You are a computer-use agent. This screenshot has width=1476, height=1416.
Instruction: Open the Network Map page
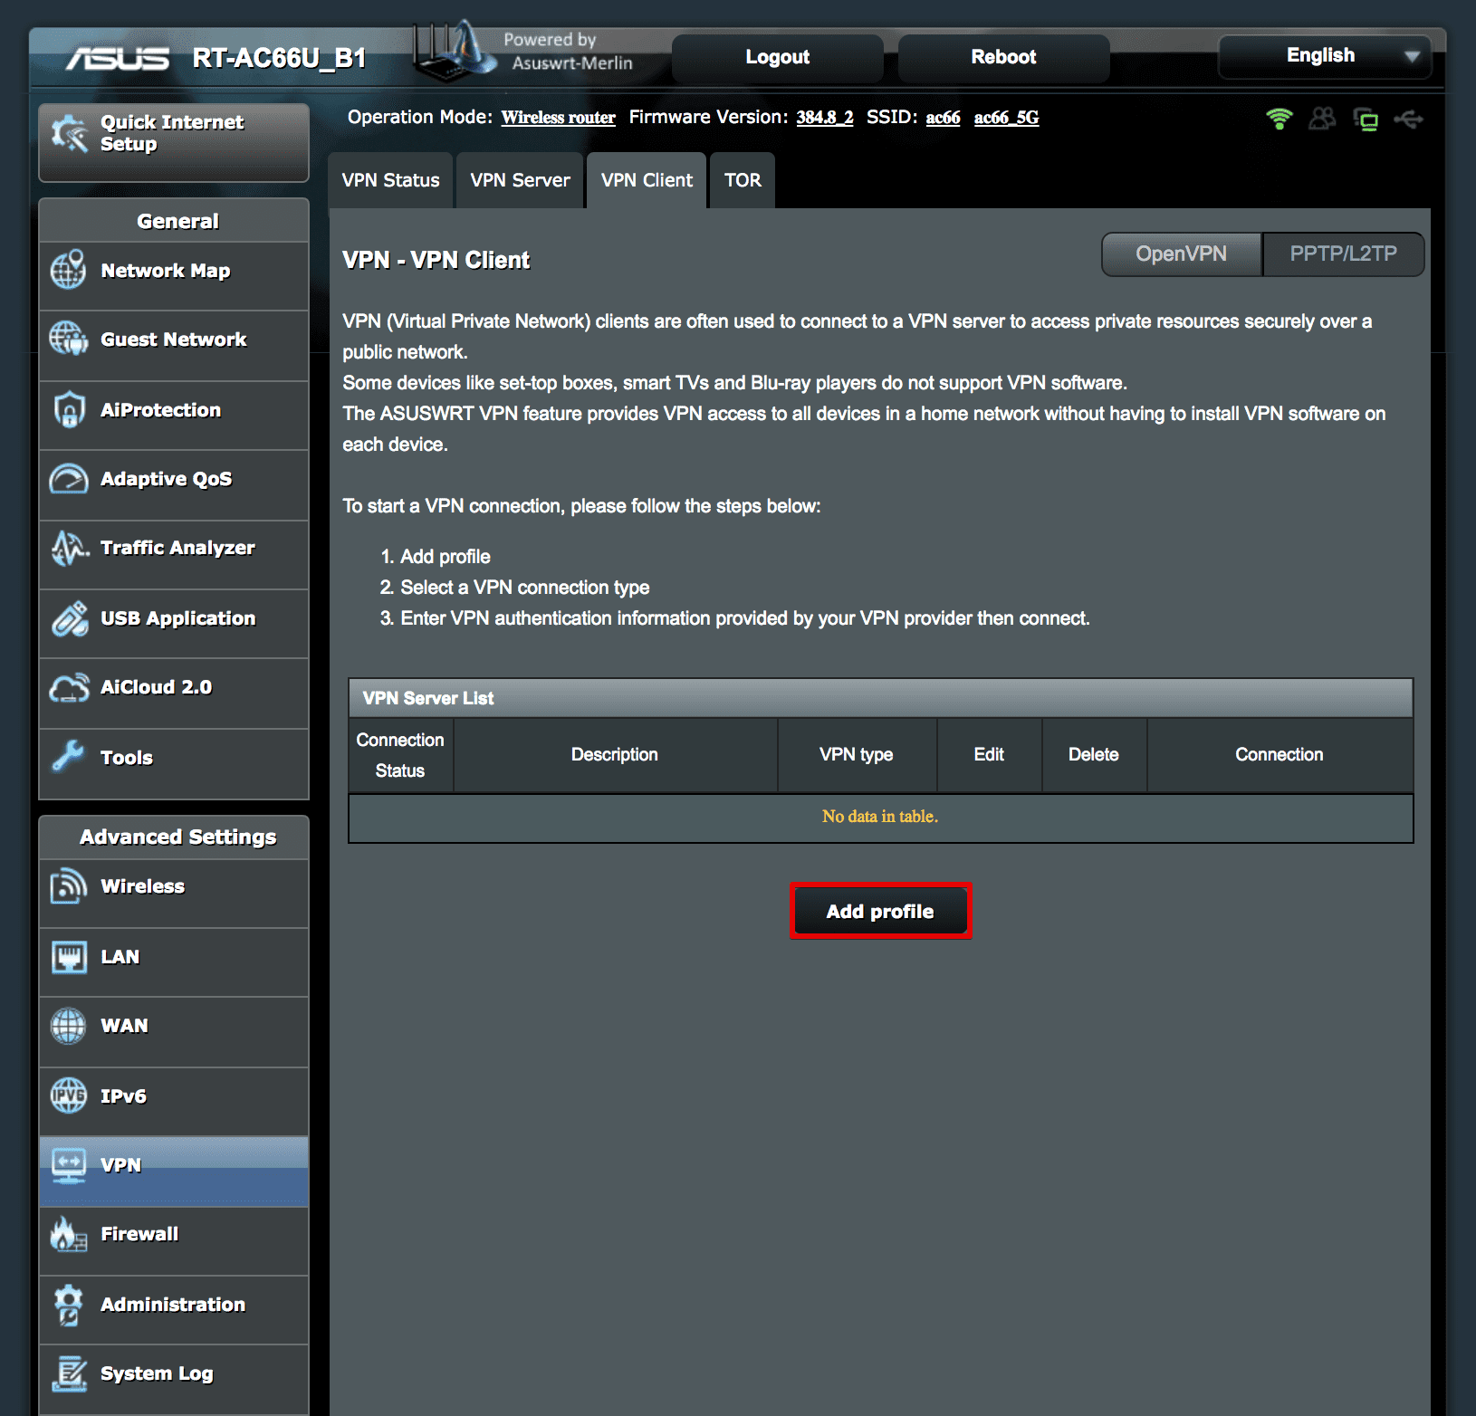coord(165,270)
